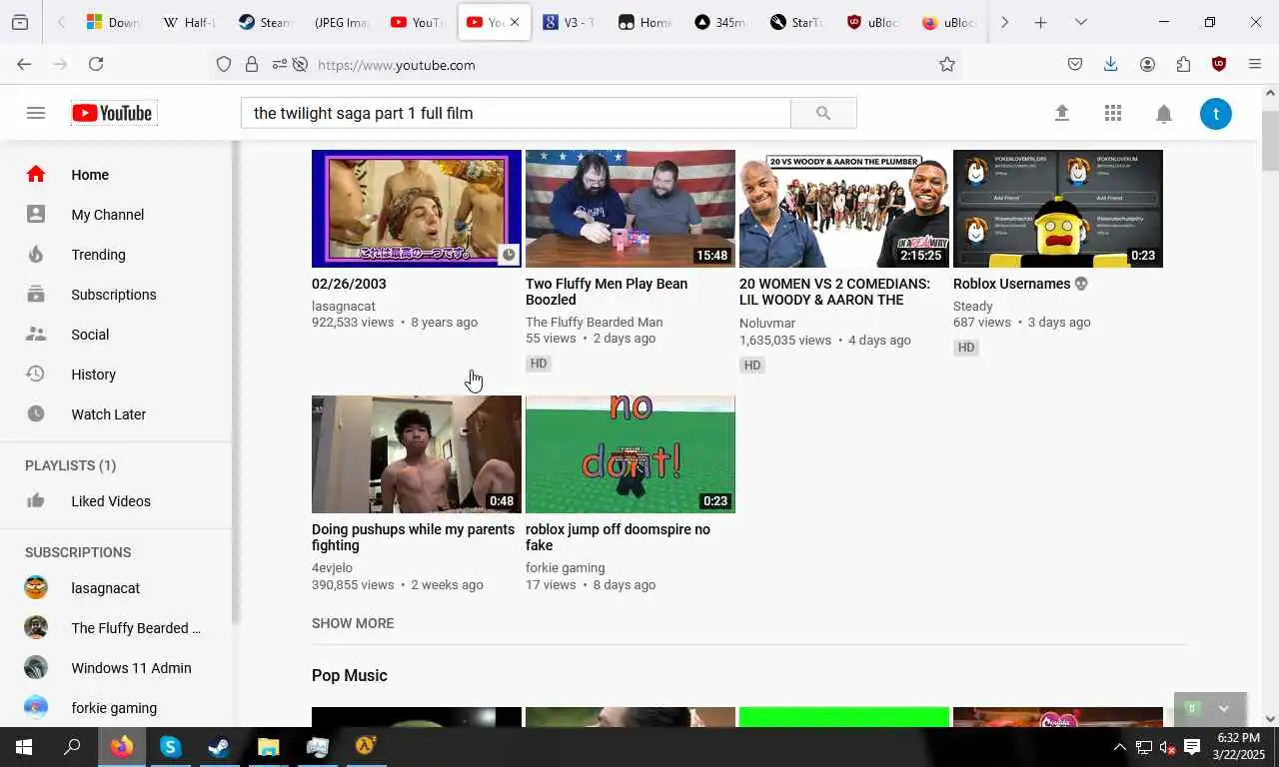Open the Pocket save icon
This screenshot has width=1279, height=767.
pos(1075,64)
